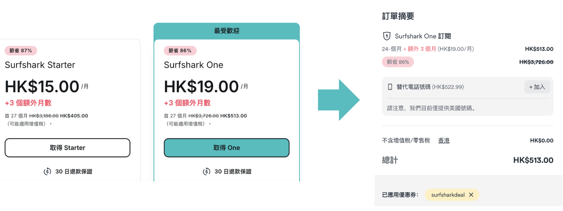Click the Surfshark One shield icon

[387, 36]
